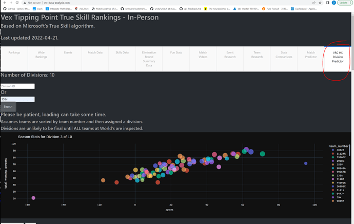The image size is (354, 224).
Task: Click the browser back arrow
Action: pos(5,3)
